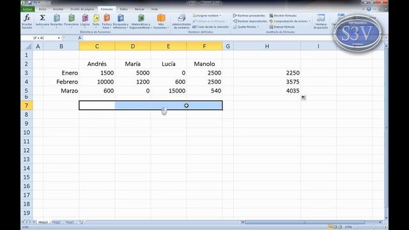This screenshot has height=230, width=409.
Task: Switch to the Inicio ribbon tab
Action: tap(43, 9)
